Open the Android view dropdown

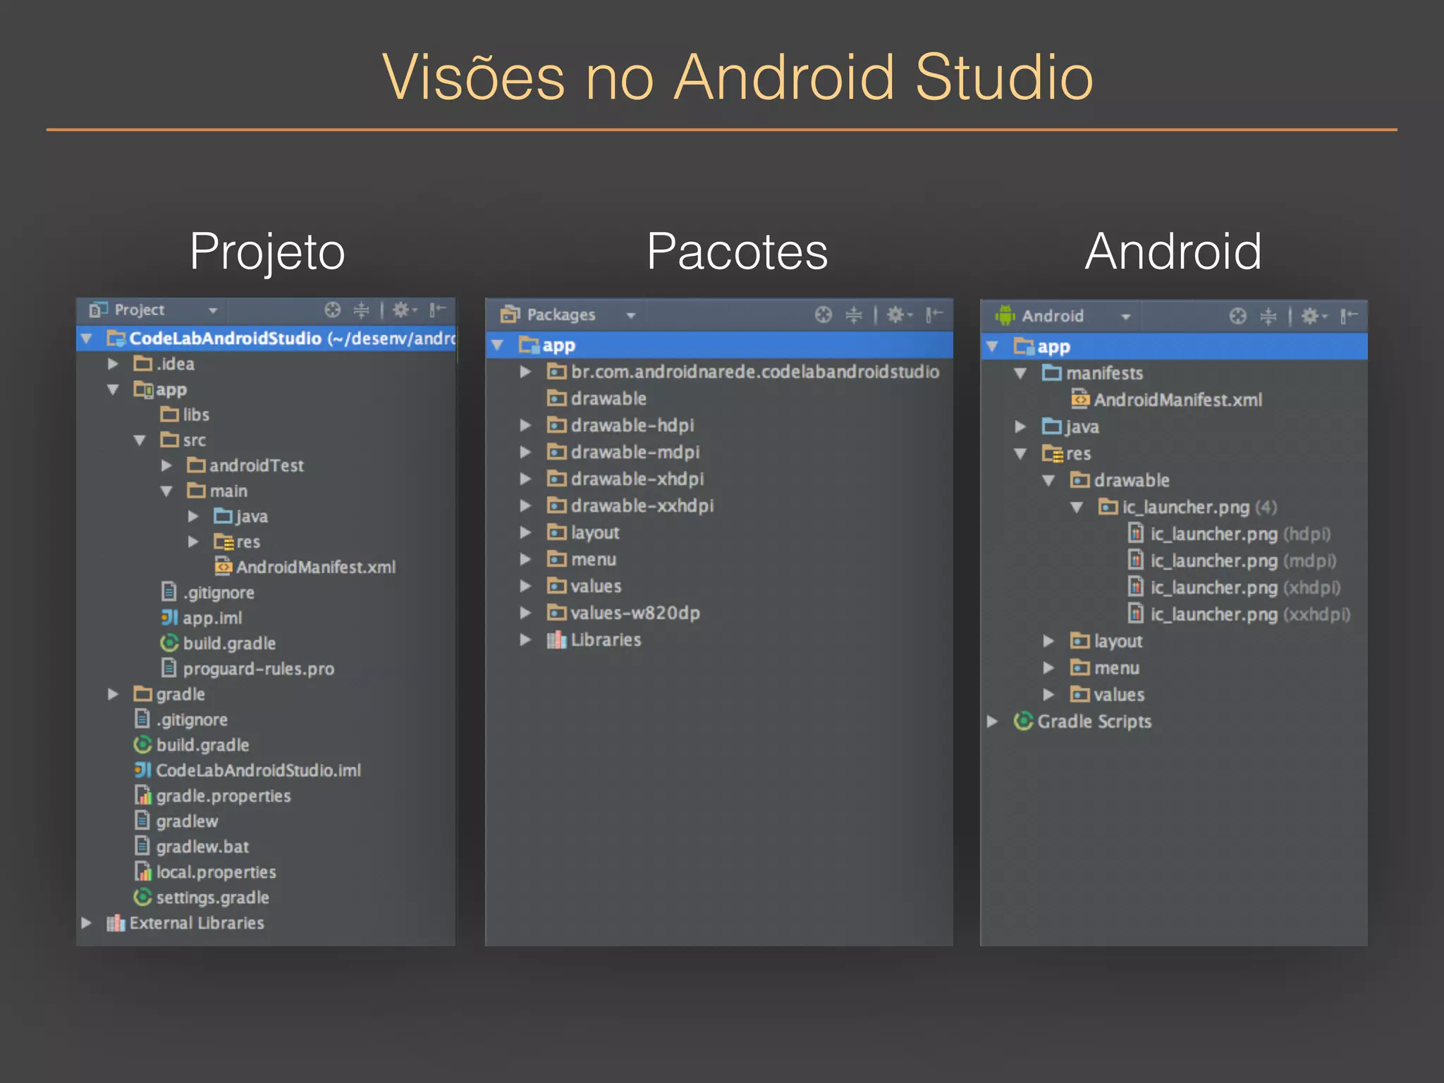(1126, 317)
